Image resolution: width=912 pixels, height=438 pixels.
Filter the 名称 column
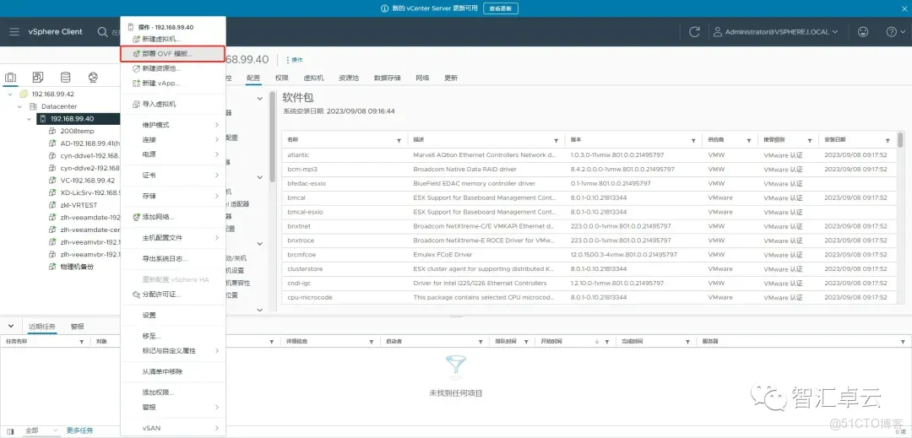click(399, 141)
